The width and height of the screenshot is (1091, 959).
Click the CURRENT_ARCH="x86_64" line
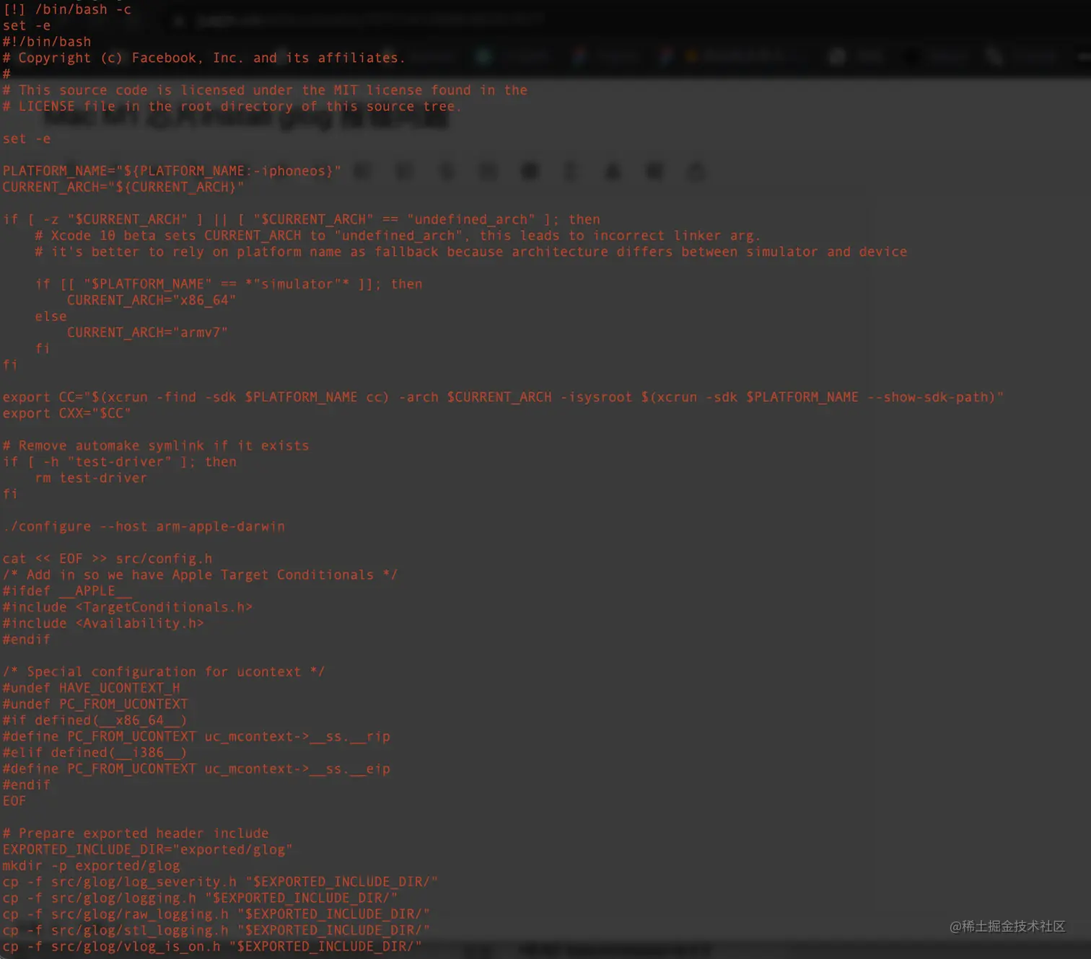click(x=152, y=300)
